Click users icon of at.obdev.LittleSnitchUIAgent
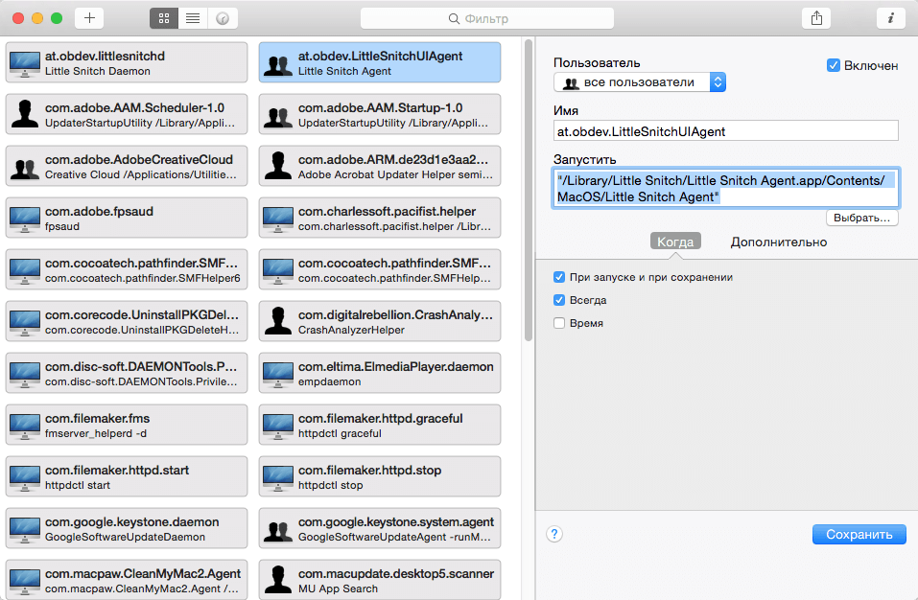 [277, 65]
